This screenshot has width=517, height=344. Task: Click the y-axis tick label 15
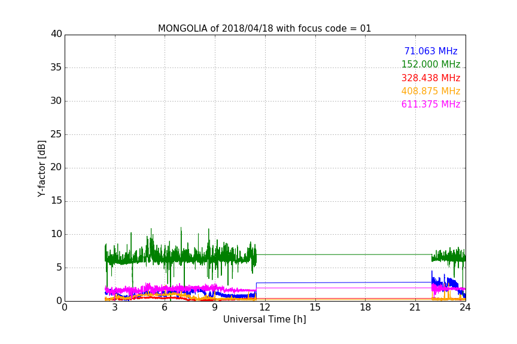point(56,201)
